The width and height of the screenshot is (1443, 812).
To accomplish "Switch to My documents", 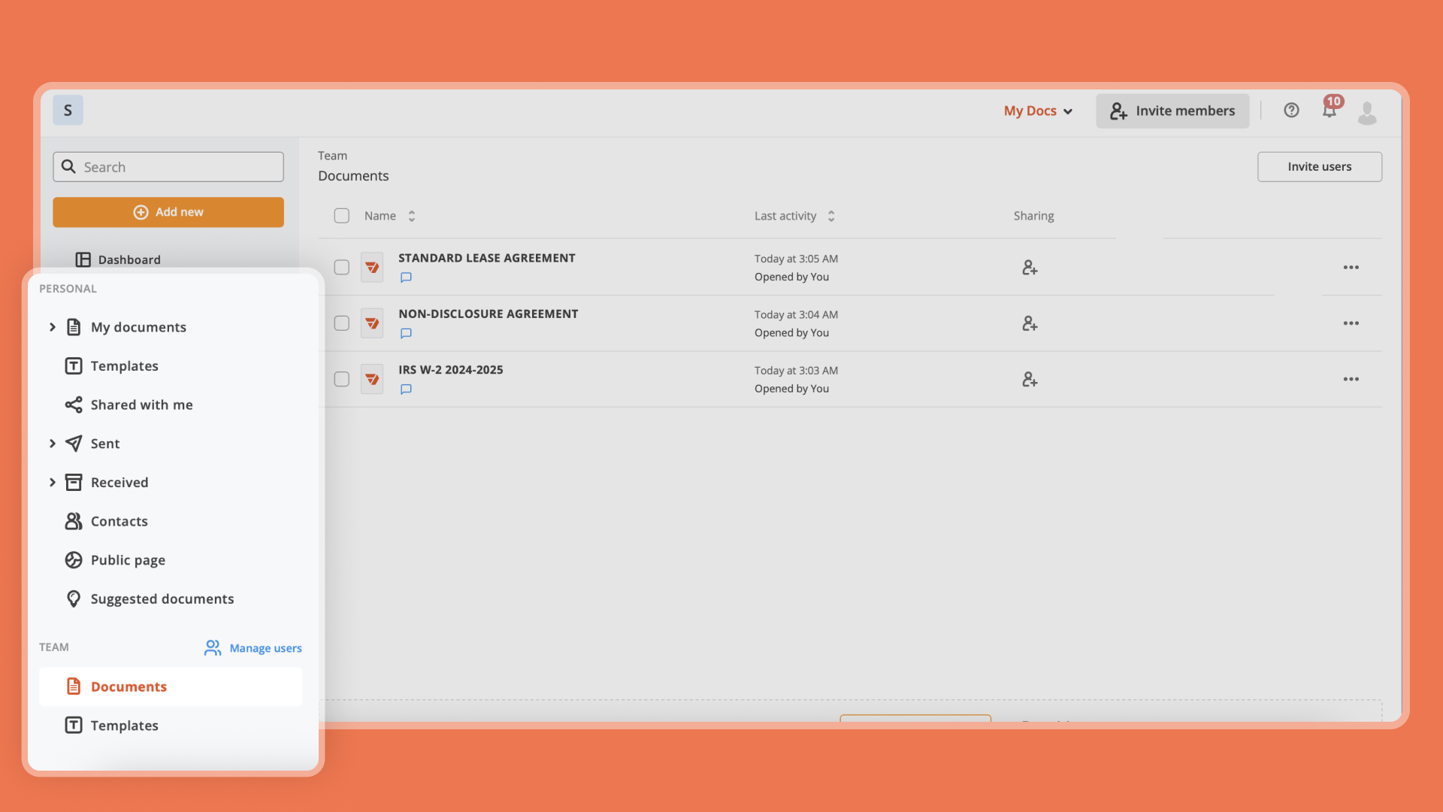I will pos(138,327).
